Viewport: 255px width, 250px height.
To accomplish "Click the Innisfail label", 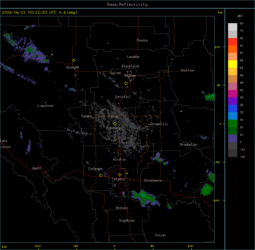I will (123, 97).
